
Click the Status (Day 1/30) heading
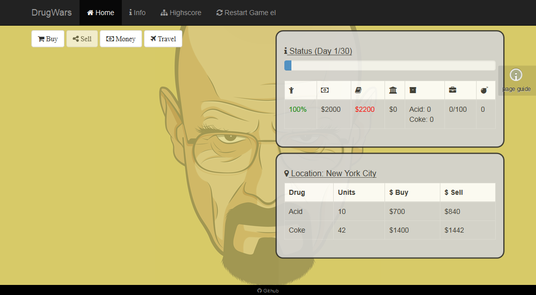click(x=318, y=51)
